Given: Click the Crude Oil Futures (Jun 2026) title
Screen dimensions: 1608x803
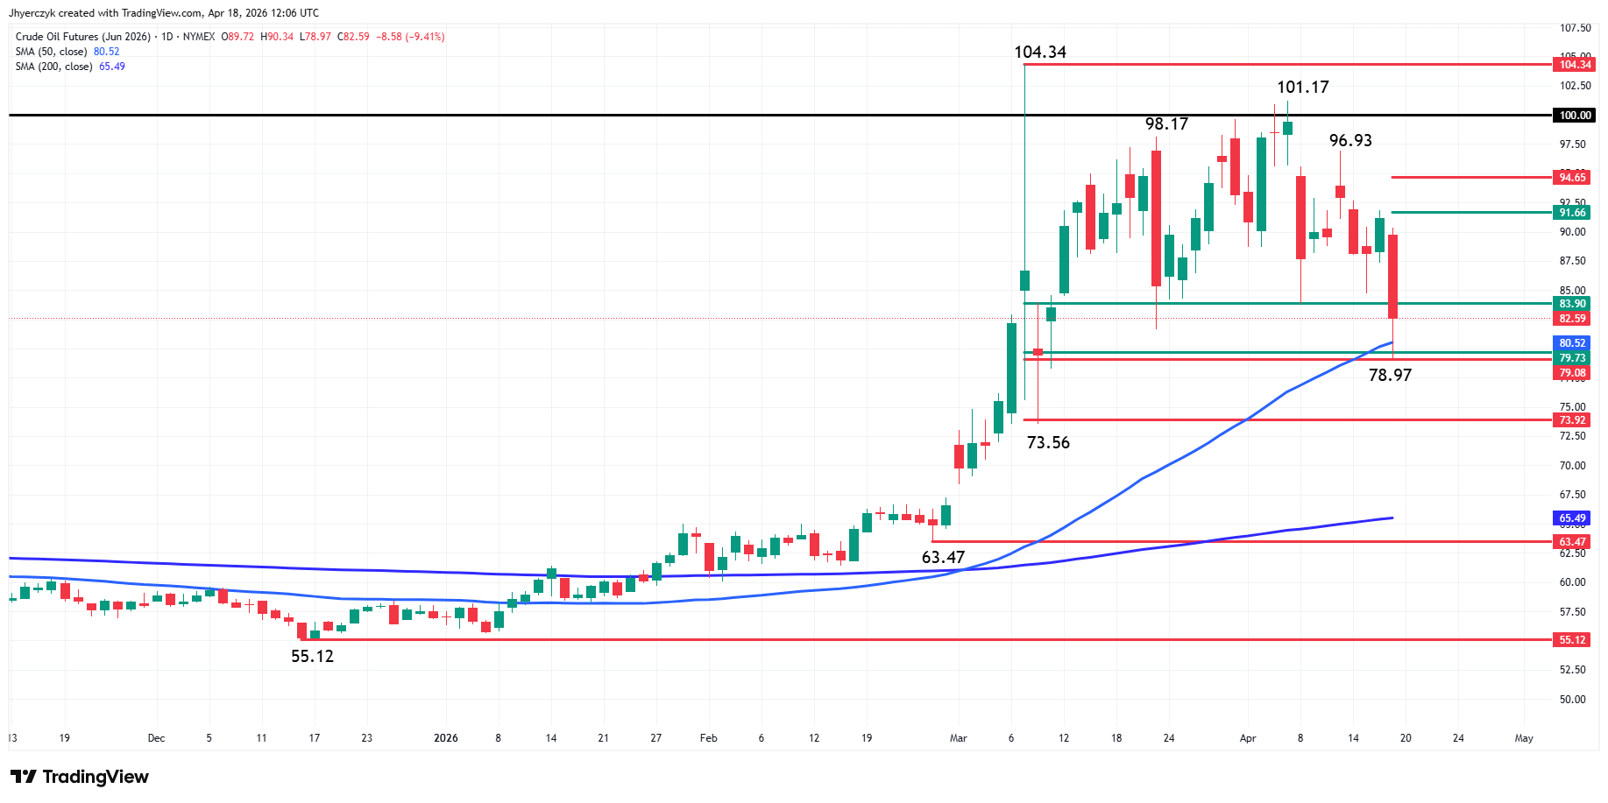Looking at the screenshot, I should (x=83, y=37).
